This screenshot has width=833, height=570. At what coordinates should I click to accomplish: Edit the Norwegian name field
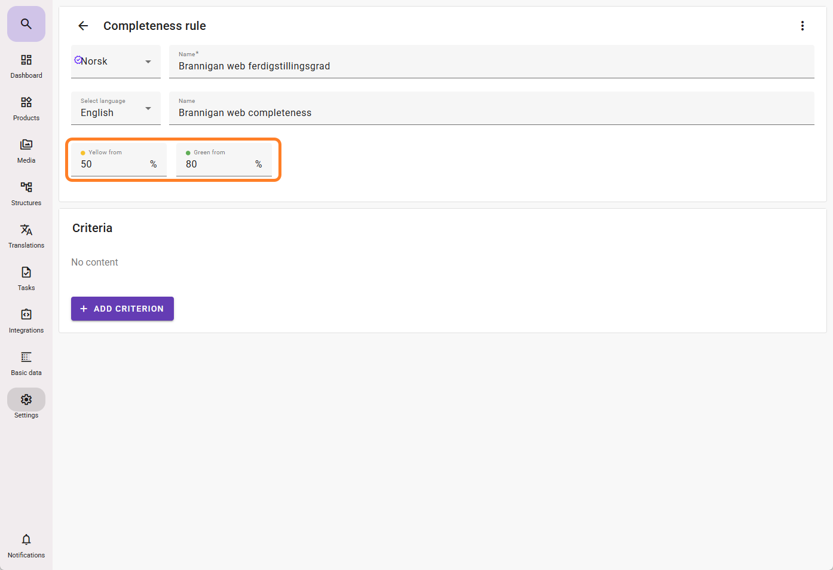(491, 66)
